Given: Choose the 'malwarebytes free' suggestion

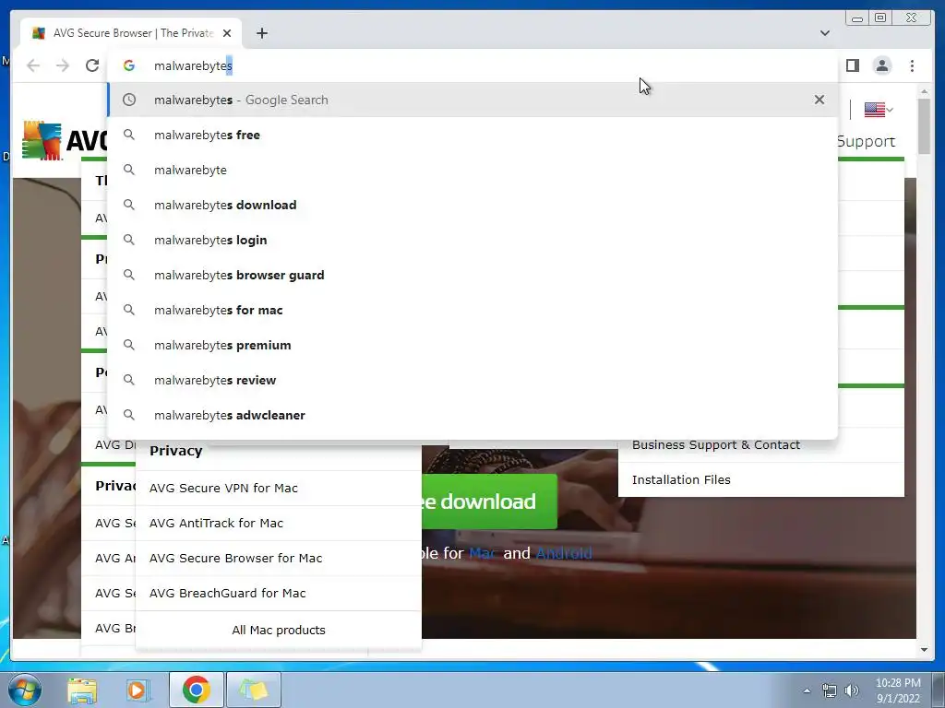Looking at the screenshot, I should click(472, 135).
